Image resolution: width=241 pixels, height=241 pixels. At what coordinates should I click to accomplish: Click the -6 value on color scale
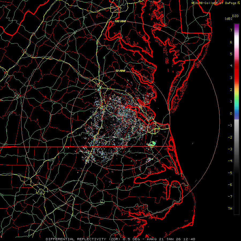tap(230, 185)
